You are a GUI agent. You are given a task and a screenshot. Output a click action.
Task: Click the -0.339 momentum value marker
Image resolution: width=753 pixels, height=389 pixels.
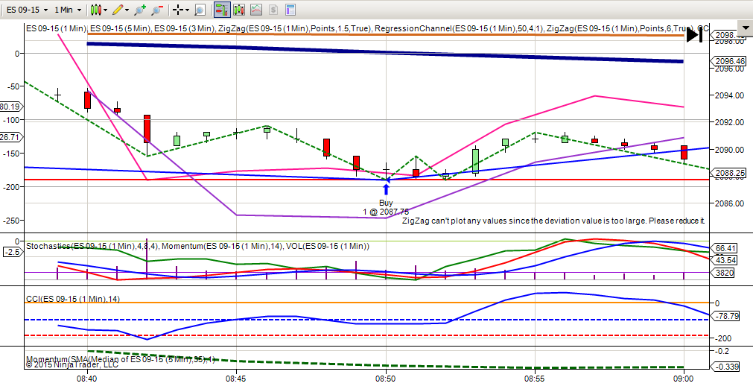725,367
